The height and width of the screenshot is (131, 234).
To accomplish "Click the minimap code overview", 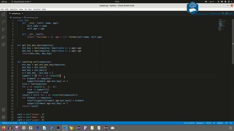I will (x=222, y=24).
